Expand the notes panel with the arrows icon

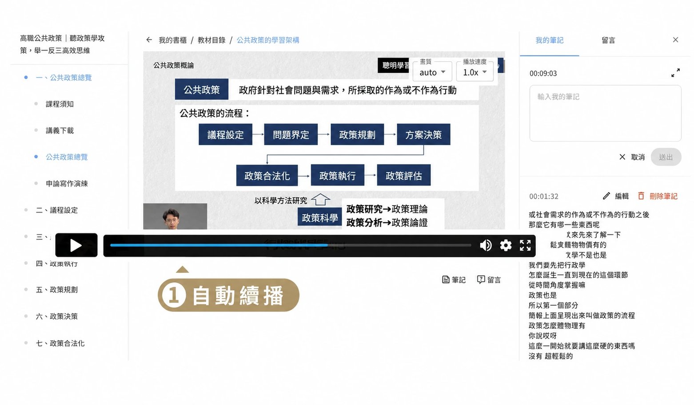pyautogui.click(x=675, y=72)
